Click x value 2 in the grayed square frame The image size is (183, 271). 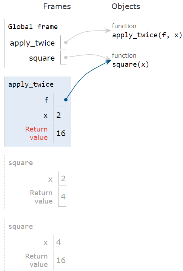tap(63, 179)
